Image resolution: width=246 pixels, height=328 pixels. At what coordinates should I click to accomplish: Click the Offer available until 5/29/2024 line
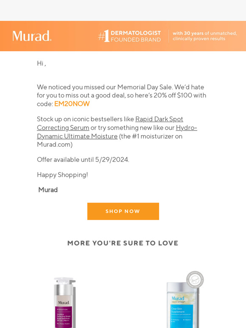point(83,160)
